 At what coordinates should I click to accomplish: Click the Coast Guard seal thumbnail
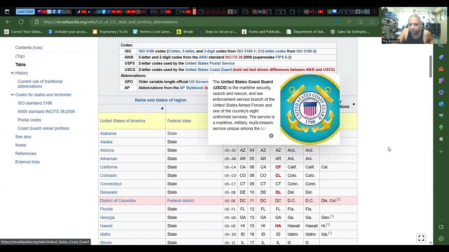tap(310, 109)
